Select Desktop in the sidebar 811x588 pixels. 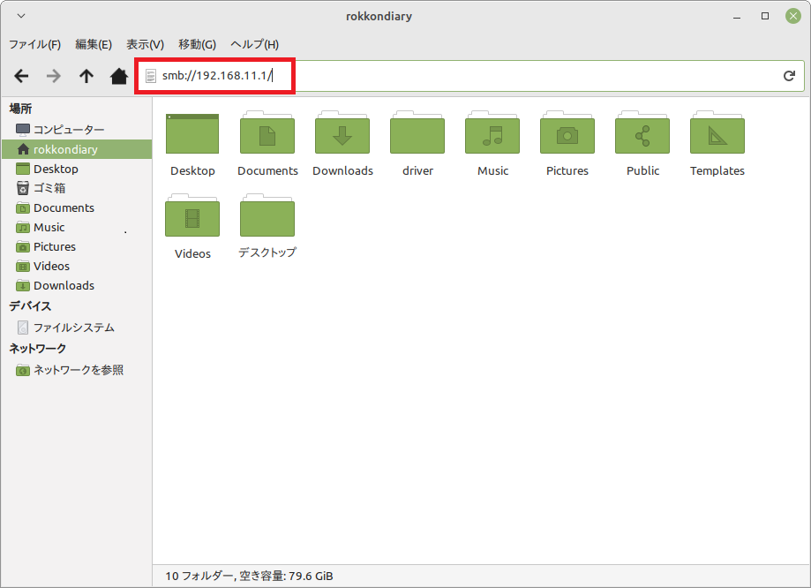(x=77, y=169)
